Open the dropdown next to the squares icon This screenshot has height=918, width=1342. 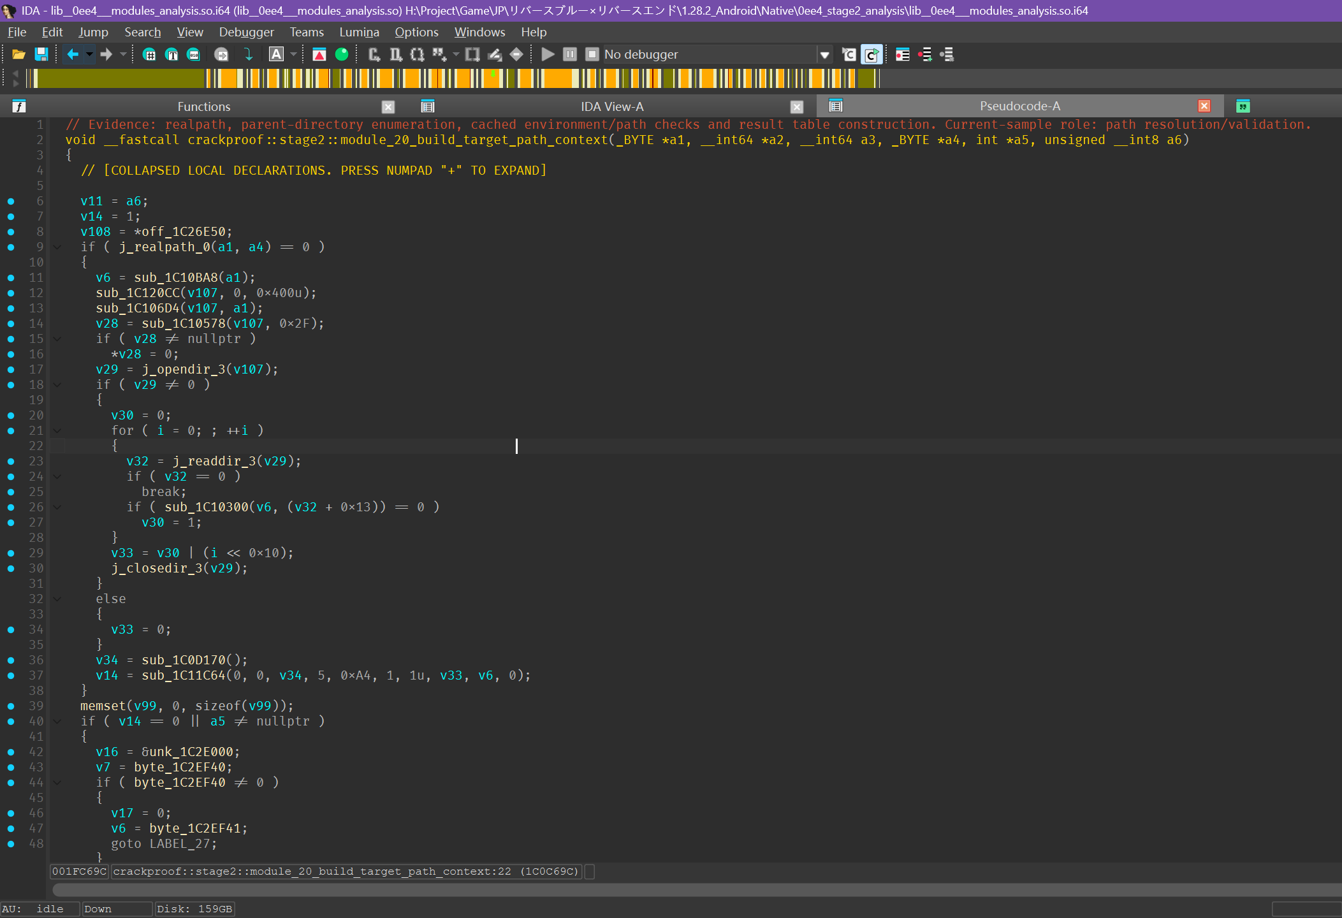[x=456, y=55]
